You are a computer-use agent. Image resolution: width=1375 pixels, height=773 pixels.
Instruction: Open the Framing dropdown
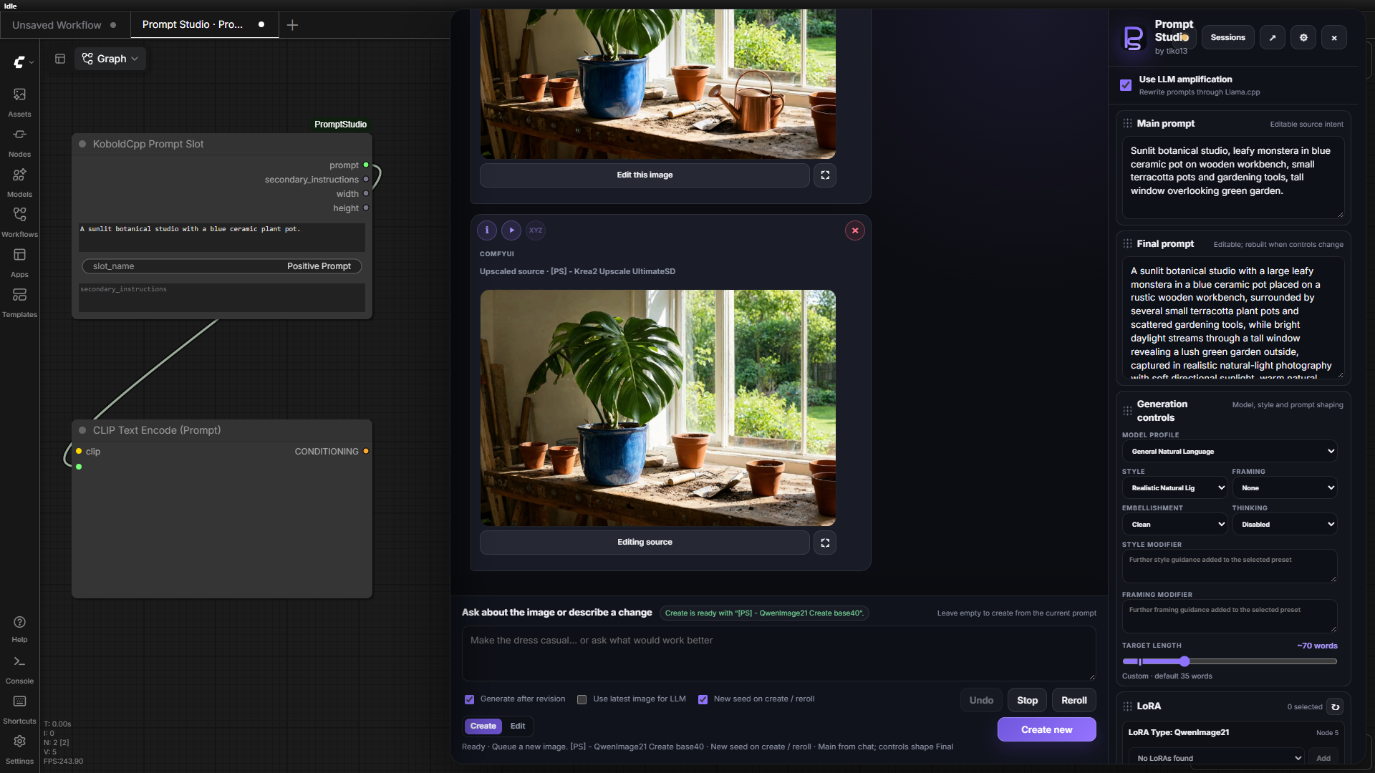[1285, 488]
